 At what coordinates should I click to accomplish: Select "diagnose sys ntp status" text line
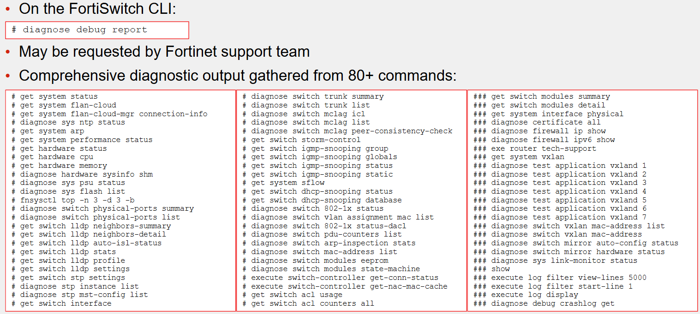68,122
